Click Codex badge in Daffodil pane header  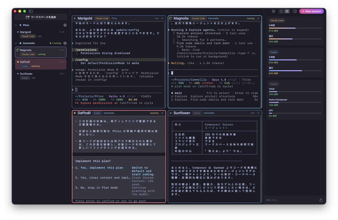(x=97, y=113)
